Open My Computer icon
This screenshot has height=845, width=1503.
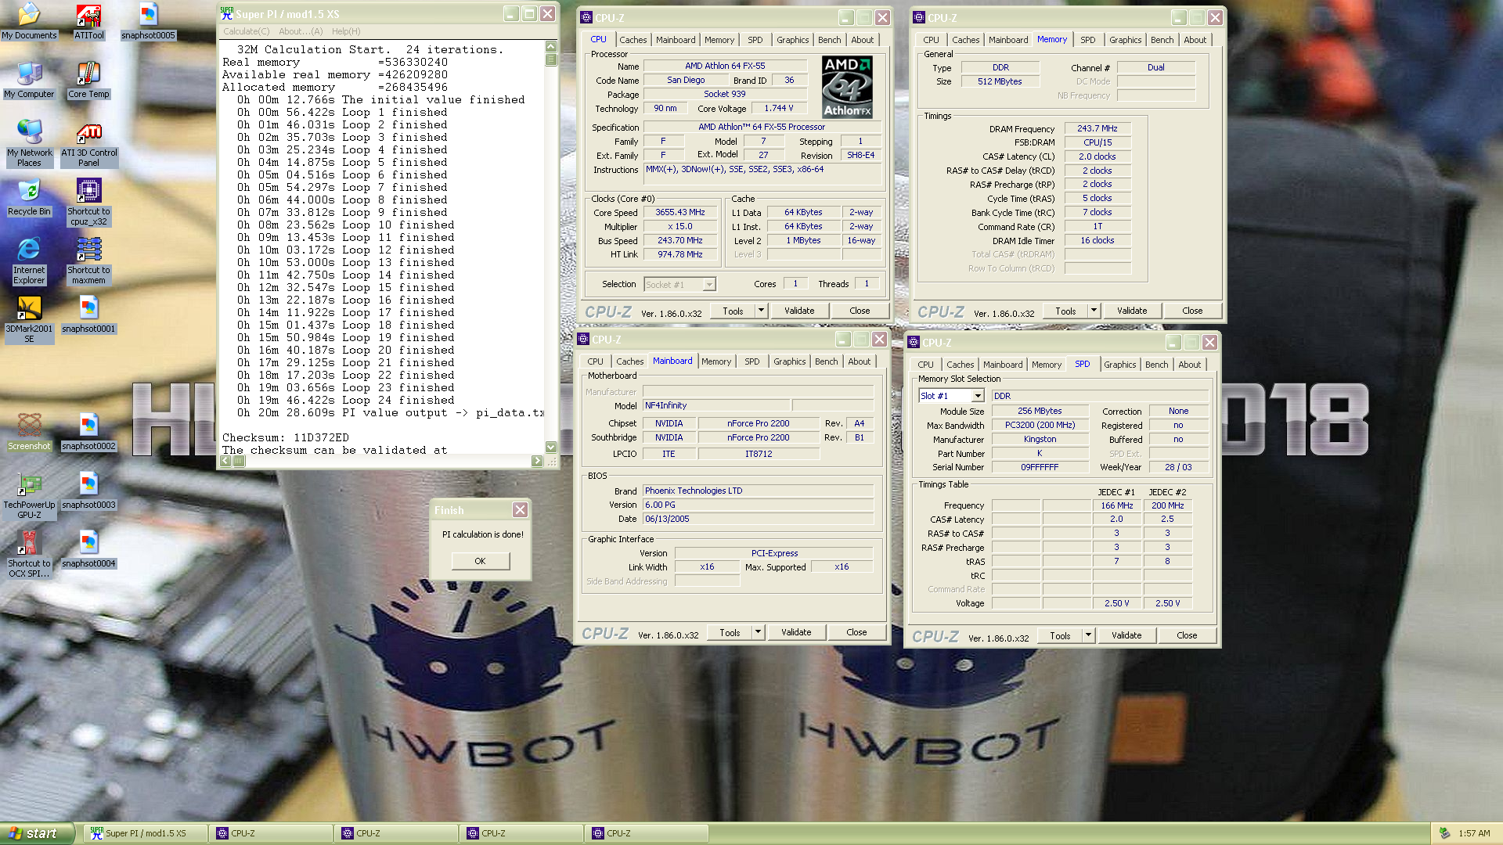point(29,80)
